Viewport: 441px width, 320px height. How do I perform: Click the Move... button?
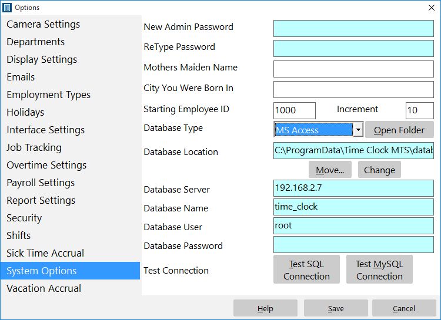(330, 170)
